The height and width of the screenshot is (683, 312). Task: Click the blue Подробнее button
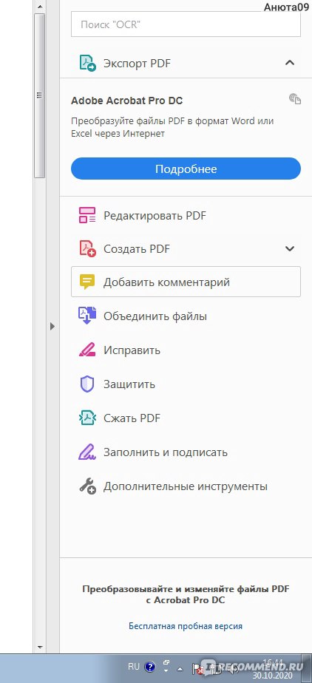pos(186,169)
